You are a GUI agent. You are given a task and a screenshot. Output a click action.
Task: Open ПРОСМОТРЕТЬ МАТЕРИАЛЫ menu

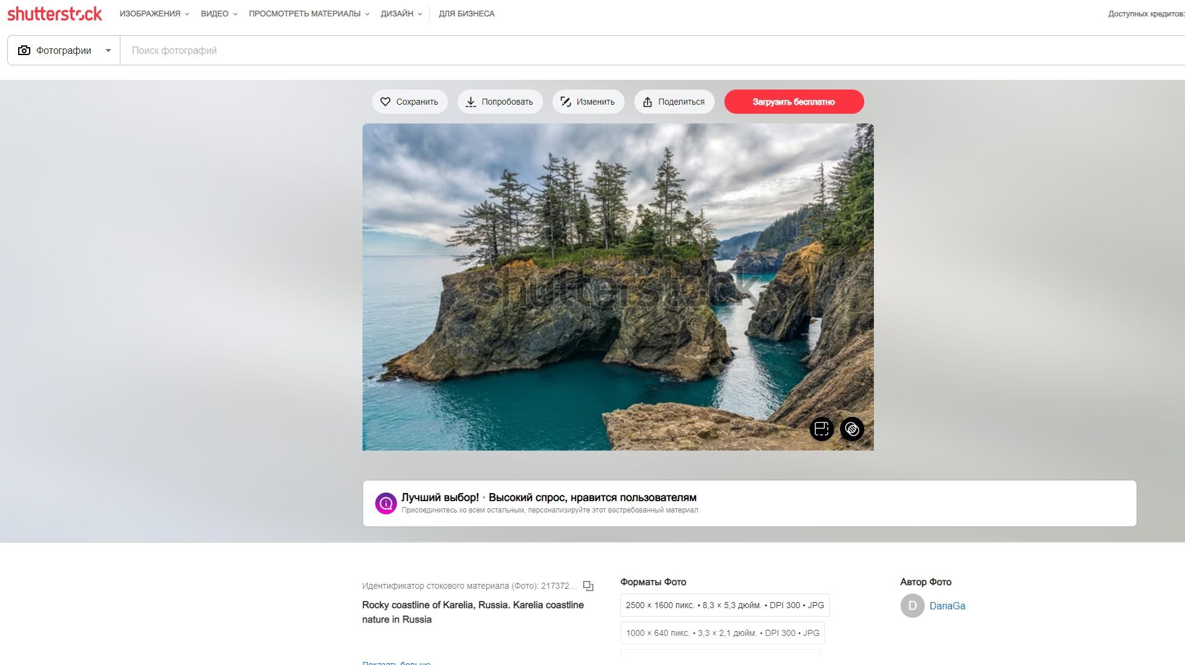click(309, 13)
